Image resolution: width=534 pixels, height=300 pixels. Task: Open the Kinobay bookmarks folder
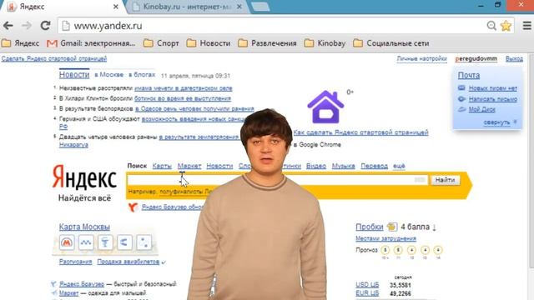(x=325, y=43)
